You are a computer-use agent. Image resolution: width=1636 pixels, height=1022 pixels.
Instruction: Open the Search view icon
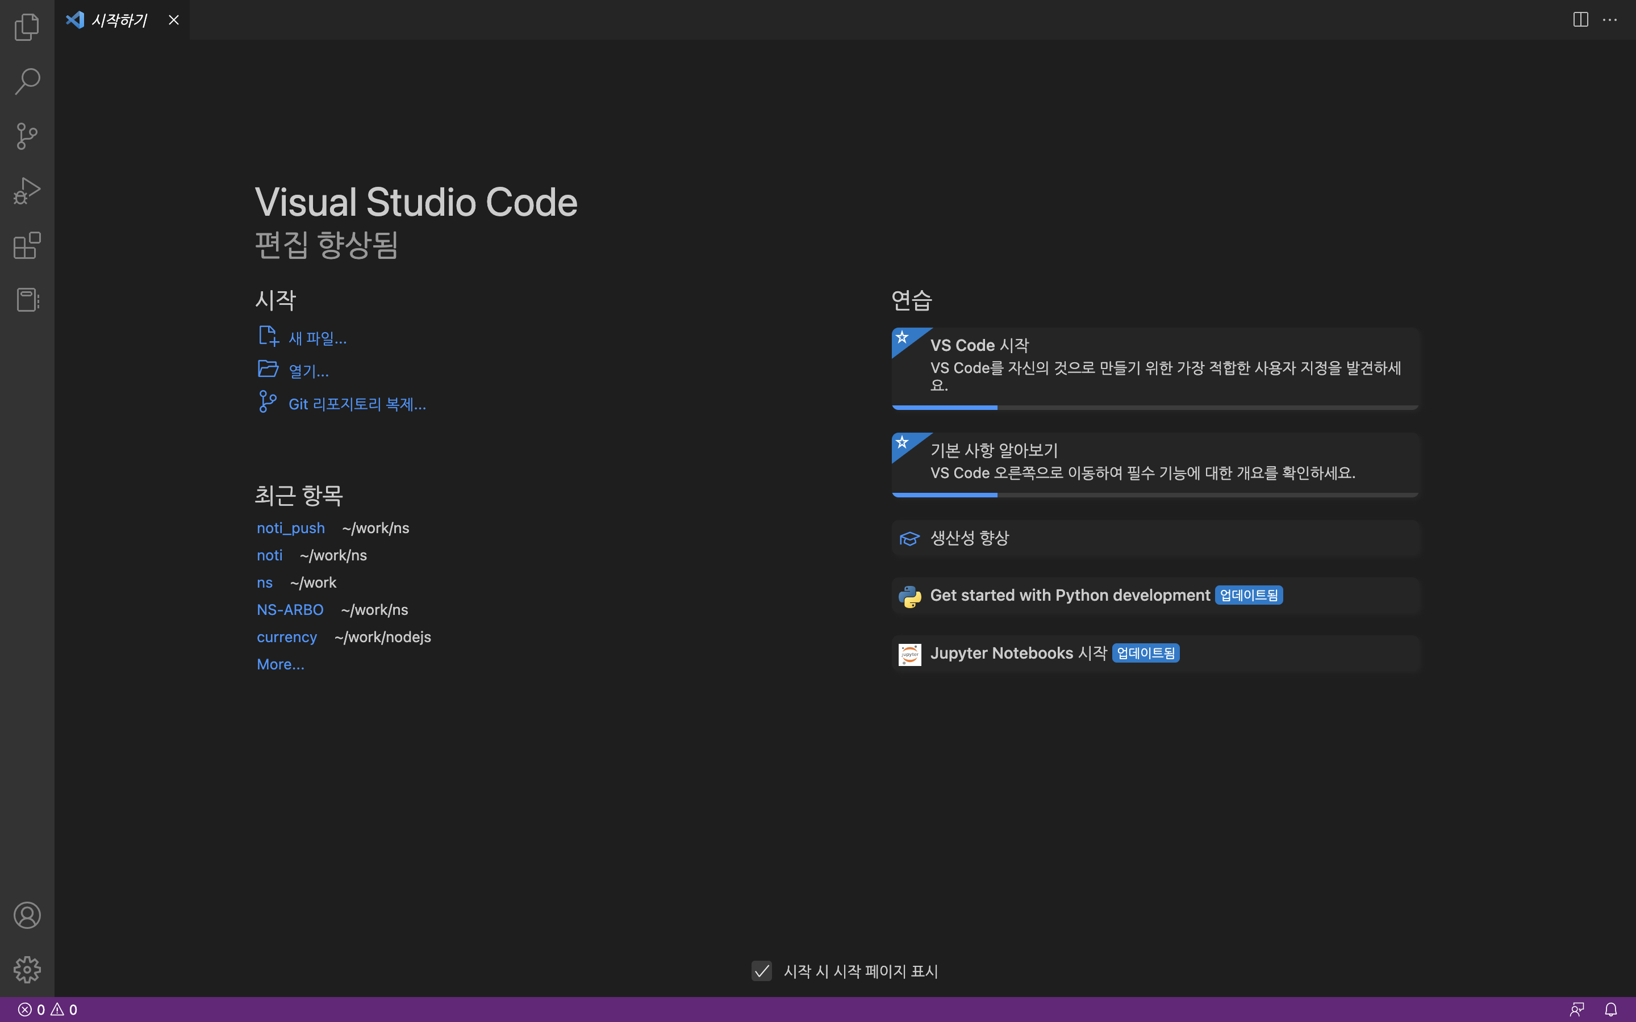[27, 81]
